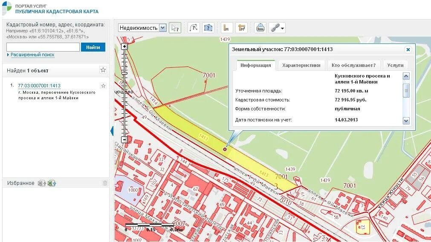Open the Услуги tab
Image resolution: width=431 pixels, height=242 pixels.
(395, 65)
